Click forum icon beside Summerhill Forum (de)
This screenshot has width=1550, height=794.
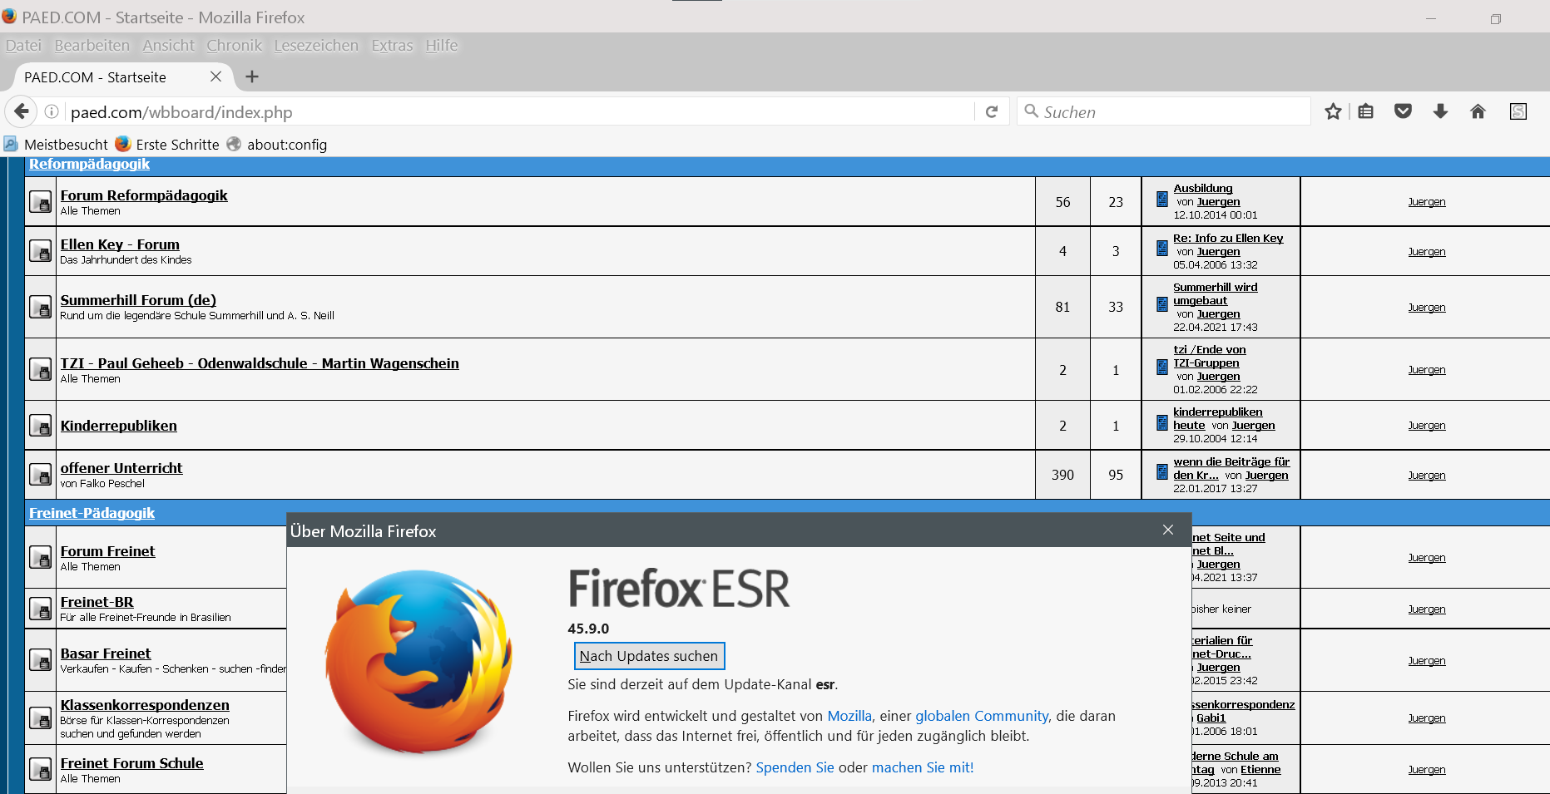pyautogui.click(x=40, y=307)
